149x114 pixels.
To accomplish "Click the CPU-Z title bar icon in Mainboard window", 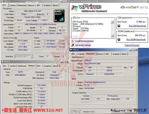I will coord(71,50).
